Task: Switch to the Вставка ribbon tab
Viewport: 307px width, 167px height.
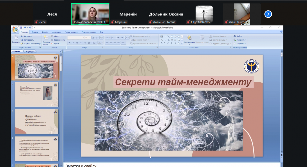Action: tap(35, 32)
